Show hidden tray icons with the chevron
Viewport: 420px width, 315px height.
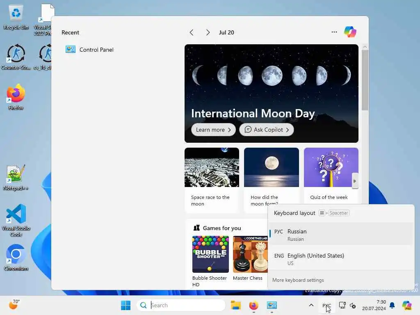311,305
